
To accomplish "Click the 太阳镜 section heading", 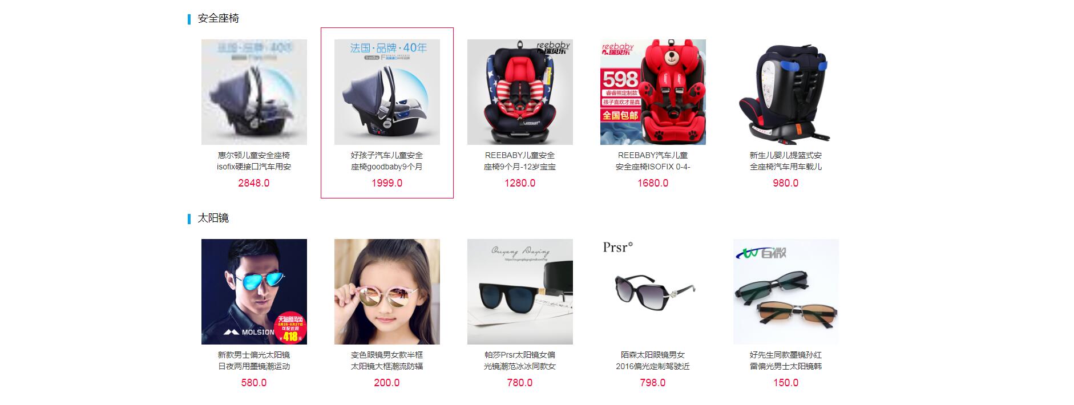I will tap(213, 218).
